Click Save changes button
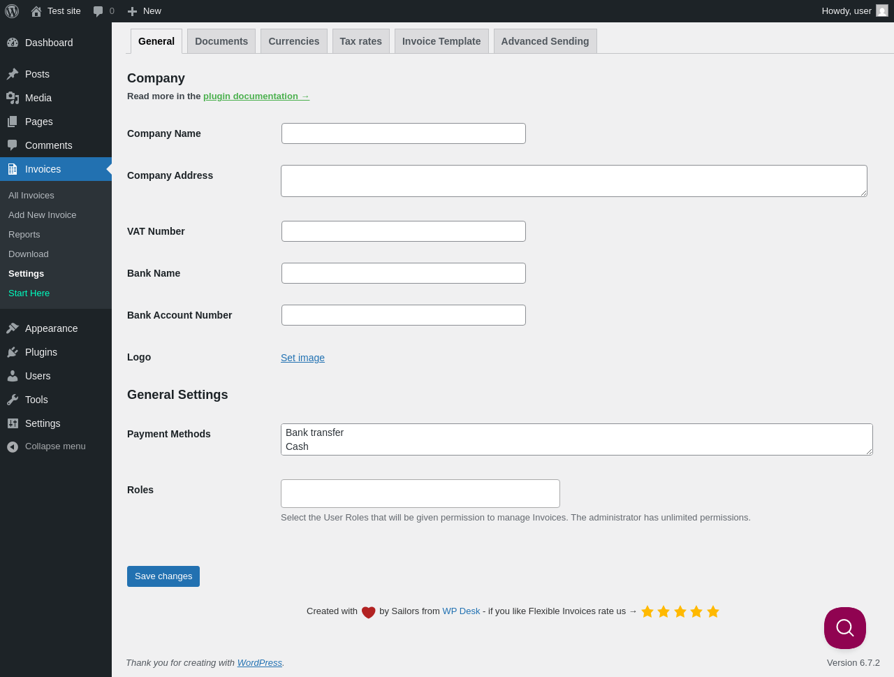 tap(163, 576)
